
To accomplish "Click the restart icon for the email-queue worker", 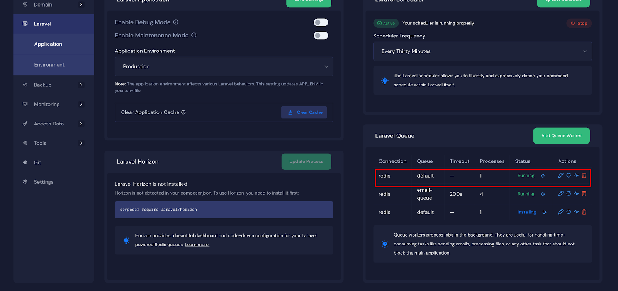I will pos(569,194).
